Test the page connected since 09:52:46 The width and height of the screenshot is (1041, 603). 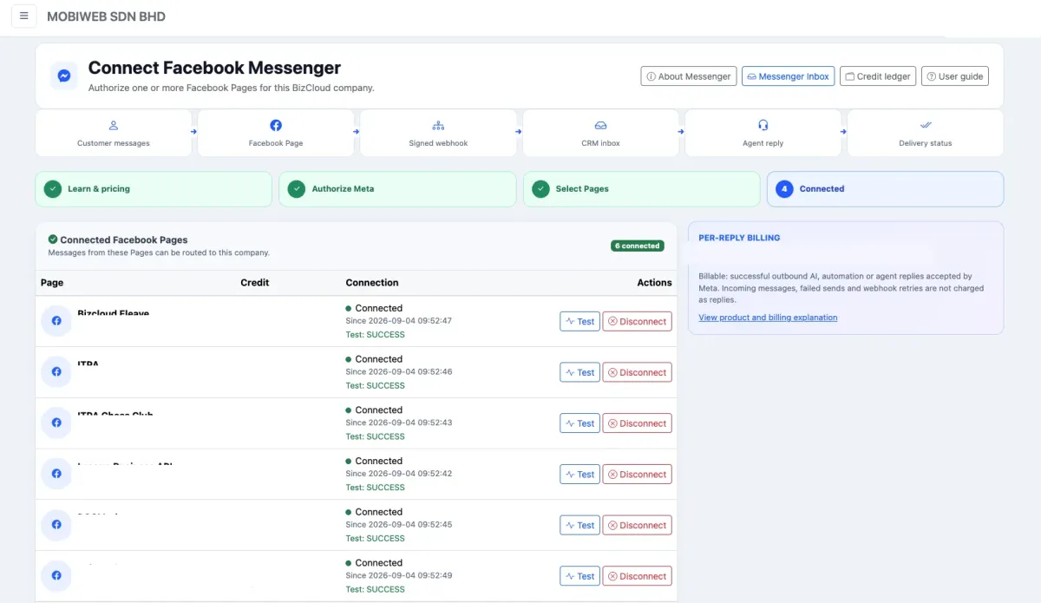pos(579,372)
